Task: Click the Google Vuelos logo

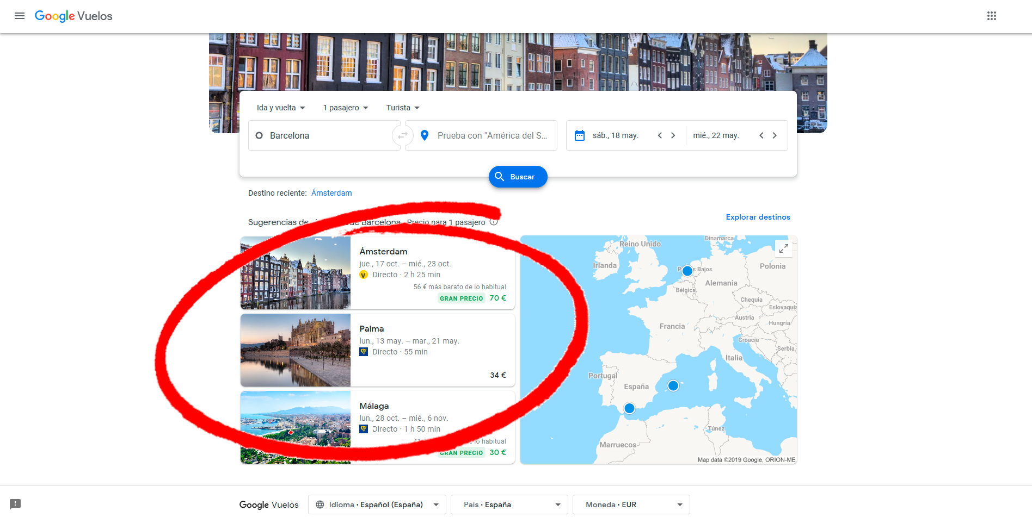Action: (73, 16)
